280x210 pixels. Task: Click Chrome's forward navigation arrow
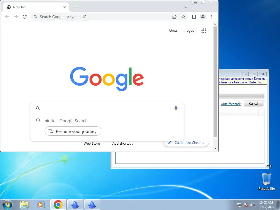point(16,17)
